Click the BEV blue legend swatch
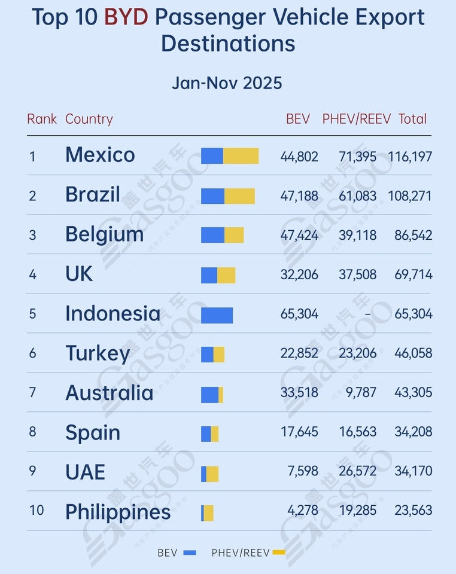Viewport: 456px width, 574px height. (x=190, y=552)
